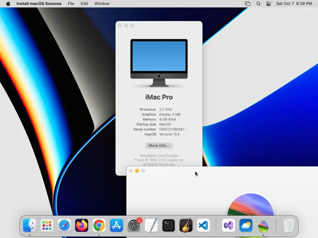
Task: Open GarageBand guitar icon in dock
Action: click(x=186, y=225)
